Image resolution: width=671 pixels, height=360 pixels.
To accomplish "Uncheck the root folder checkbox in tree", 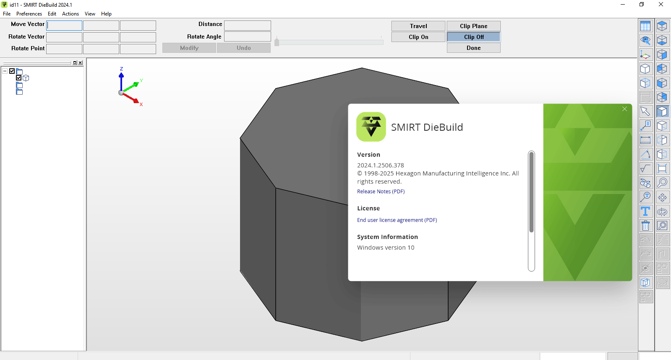I will [12, 71].
